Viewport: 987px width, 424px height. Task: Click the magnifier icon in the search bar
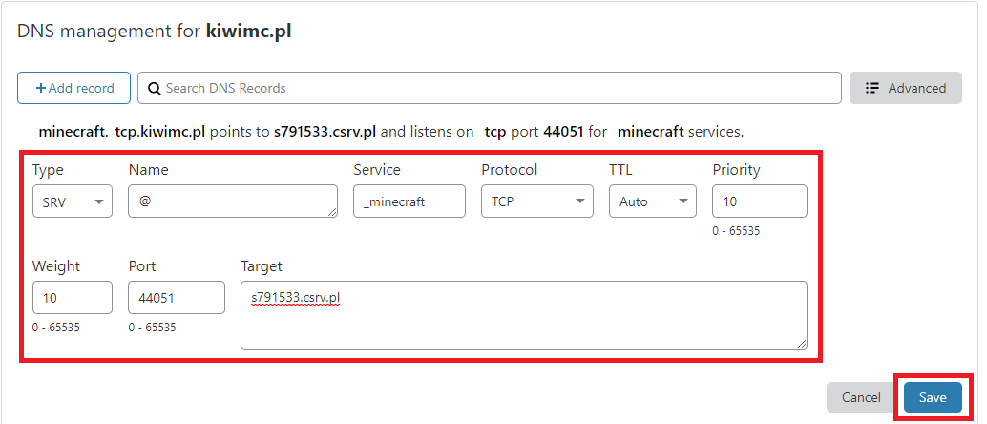point(154,88)
